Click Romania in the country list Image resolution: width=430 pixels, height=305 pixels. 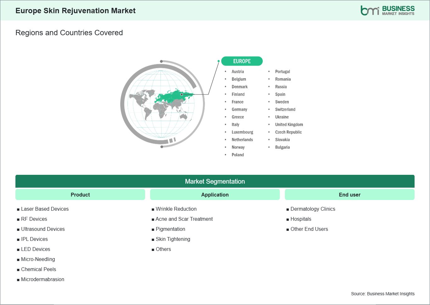click(283, 79)
